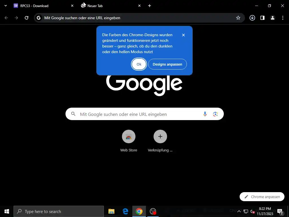Open Chrome downloads icon
Image resolution: width=289 pixels, height=217 pixels.
pos(252,18)
